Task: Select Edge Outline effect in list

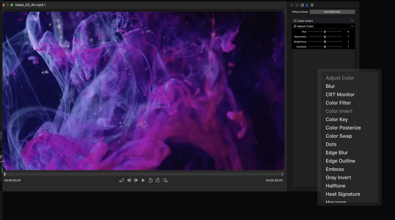Action: click(x=340, y=161)
